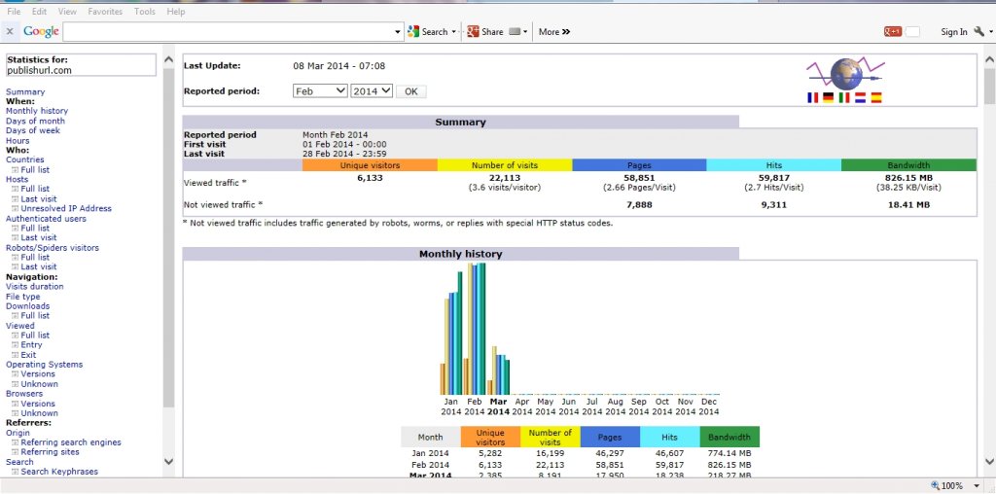Open the year dropdown showing 2014
Image resolution: width=996 pixels, height=494 pixels.
tap(372, 90)
